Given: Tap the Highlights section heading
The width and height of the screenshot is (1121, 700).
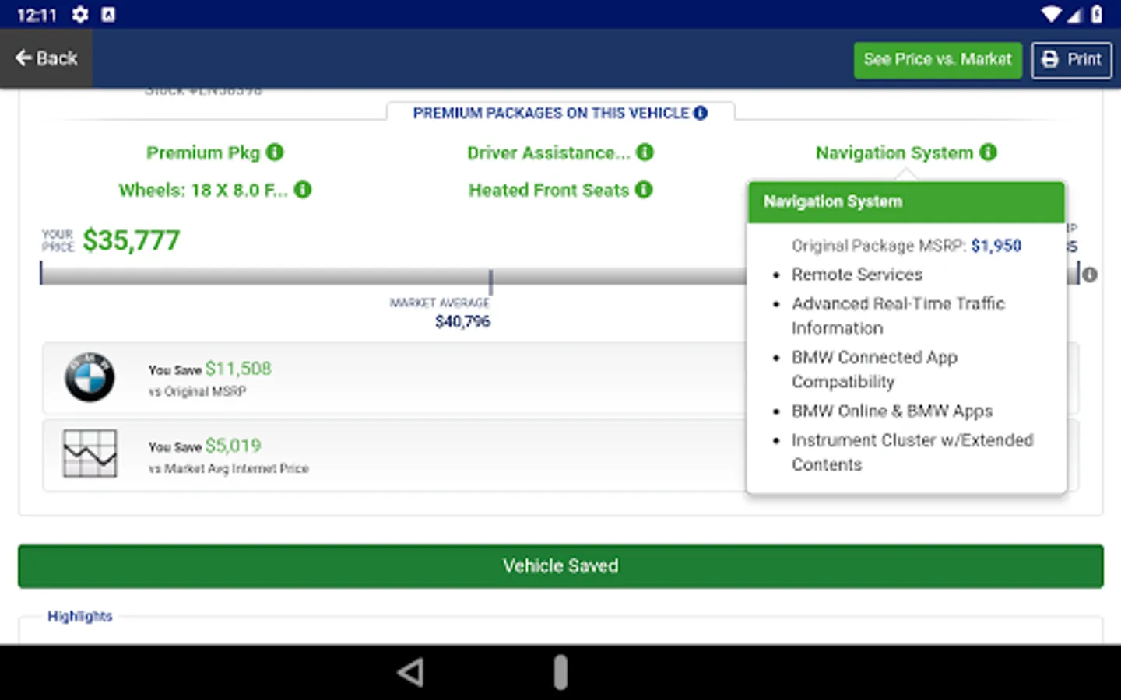Looking at the screenshot, I should [80, 617].
